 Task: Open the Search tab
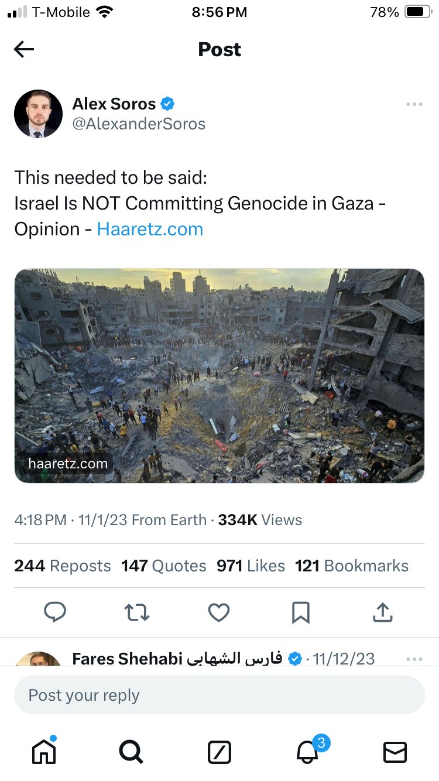(x=131, y=752)
